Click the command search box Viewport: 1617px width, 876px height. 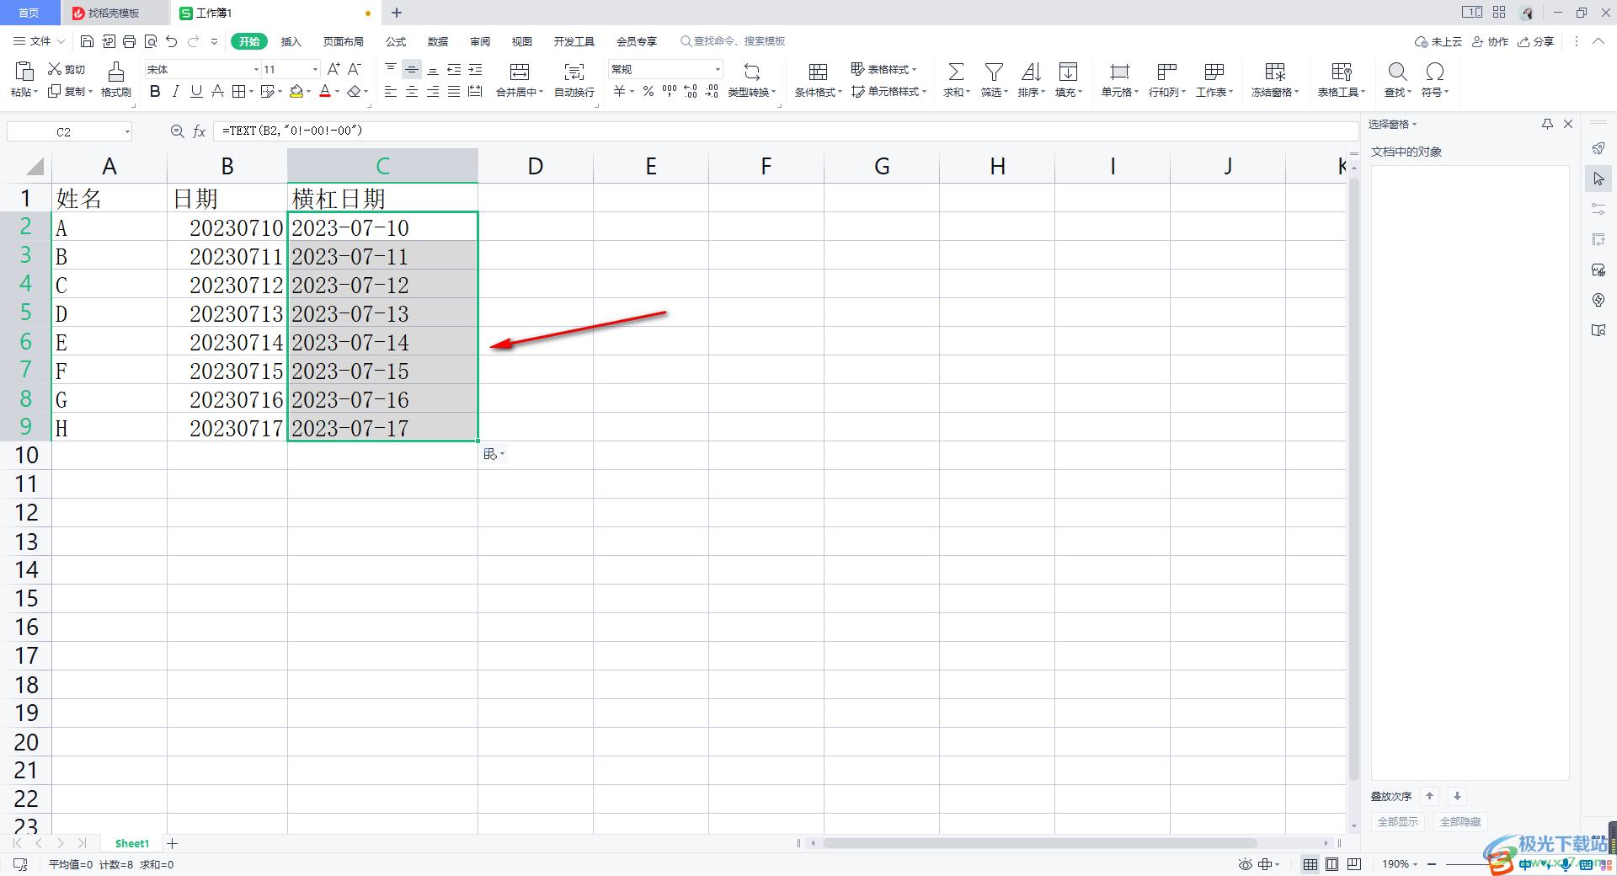click(733, 41)
